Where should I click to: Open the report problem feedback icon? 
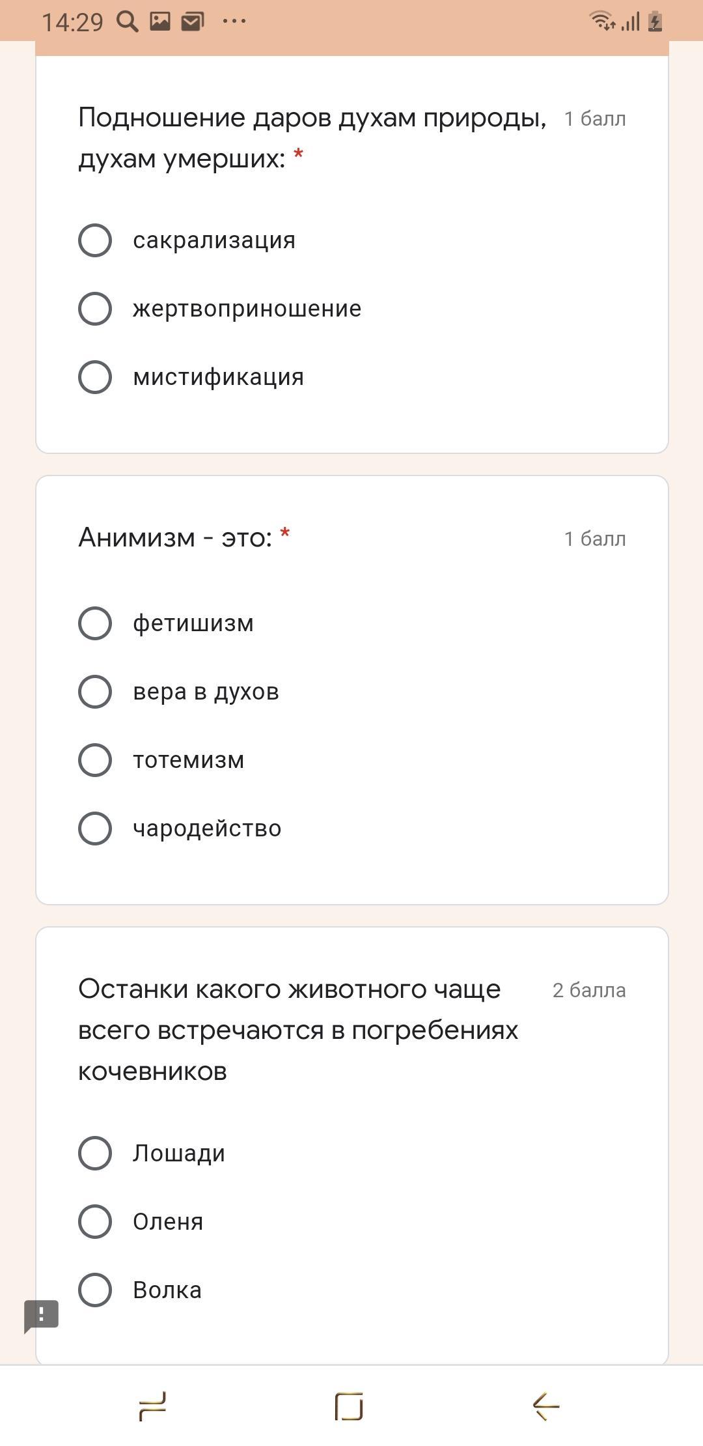point(42,1316)
